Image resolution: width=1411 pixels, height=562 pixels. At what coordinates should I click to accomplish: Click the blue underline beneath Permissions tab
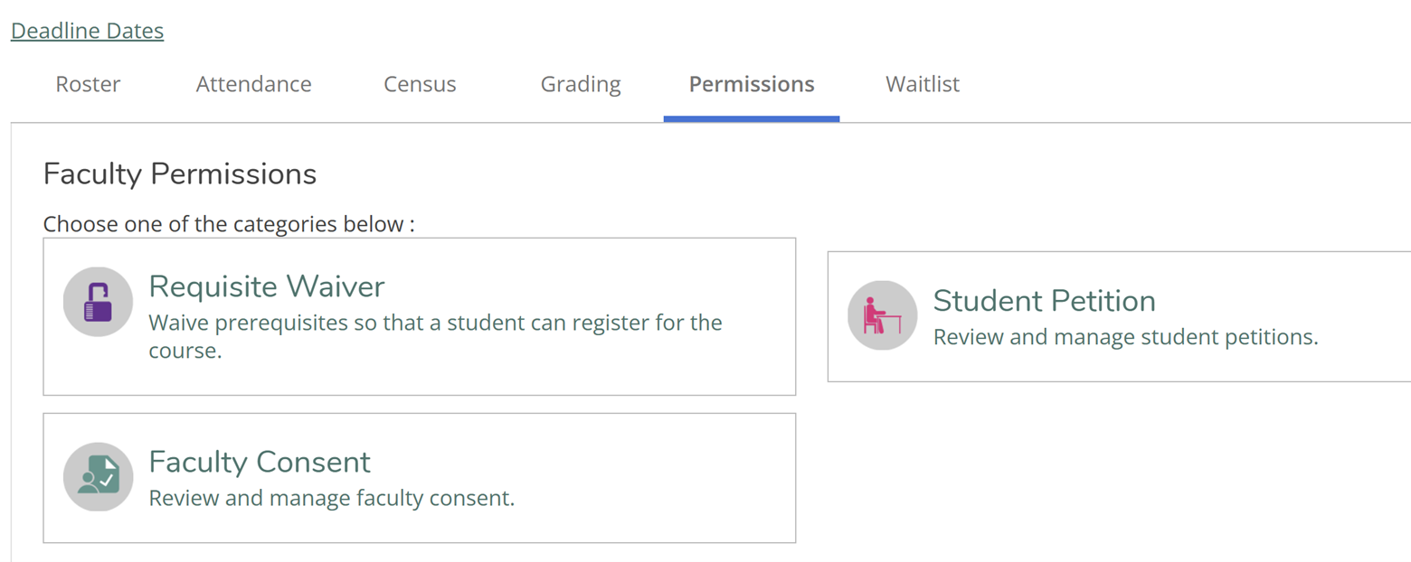pyautogui.click(x=752, y=118)
